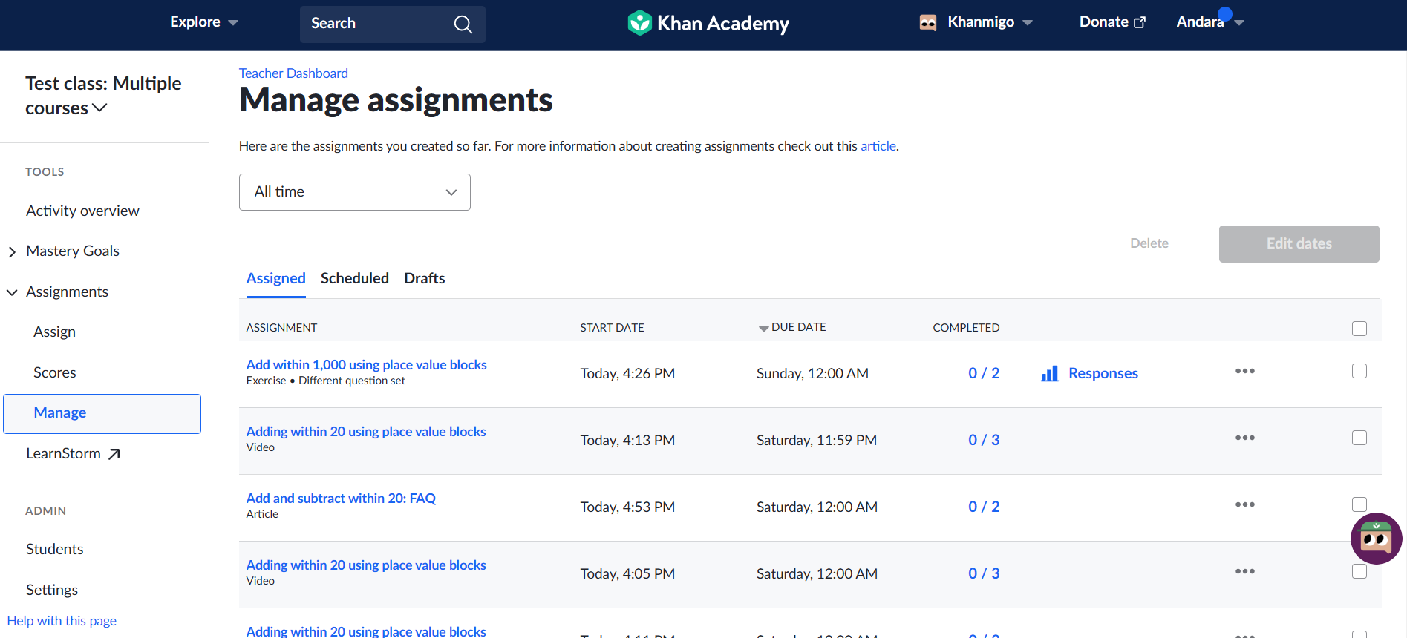This screenshot has width=1407, height=638.
Task: Click the 0 / 3 completed count for 4:13 PM row
Action: (x=984, y=440)
